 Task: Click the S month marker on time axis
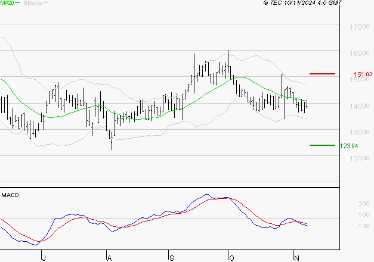(x=172, y=258)
